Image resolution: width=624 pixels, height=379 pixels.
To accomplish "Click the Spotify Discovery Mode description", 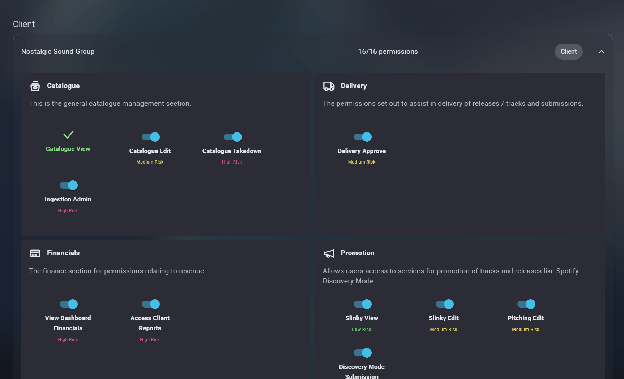I will pos(451,276).
